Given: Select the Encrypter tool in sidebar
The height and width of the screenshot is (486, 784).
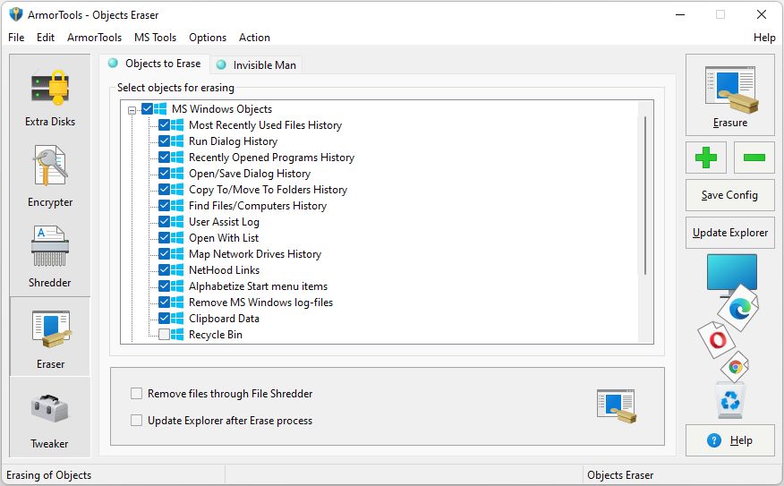Looking at the screenshot, I should (x=50, y=177).
